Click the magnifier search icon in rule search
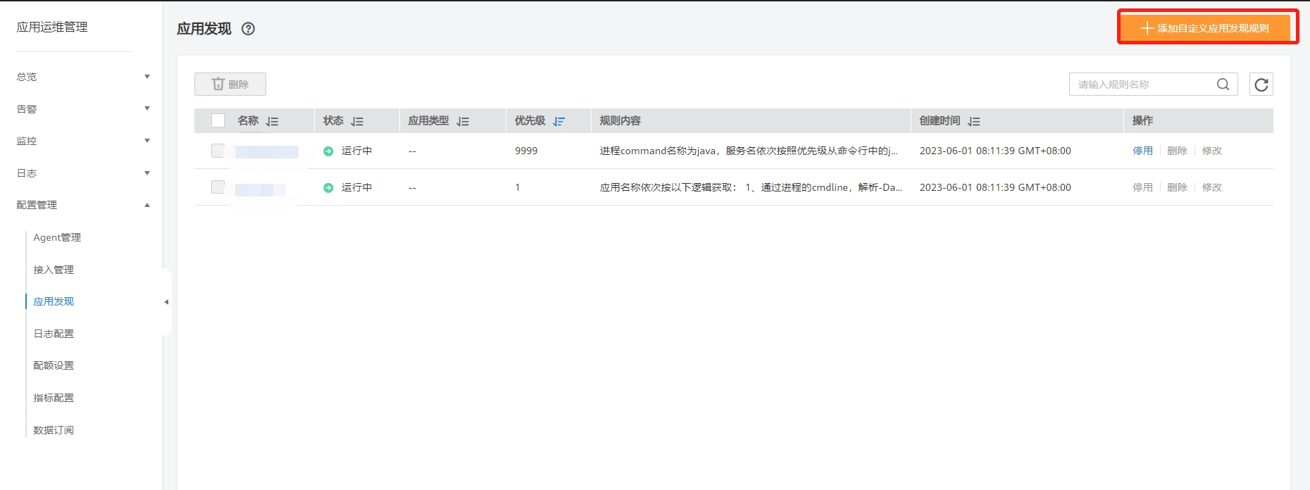 click(1223, 84)
